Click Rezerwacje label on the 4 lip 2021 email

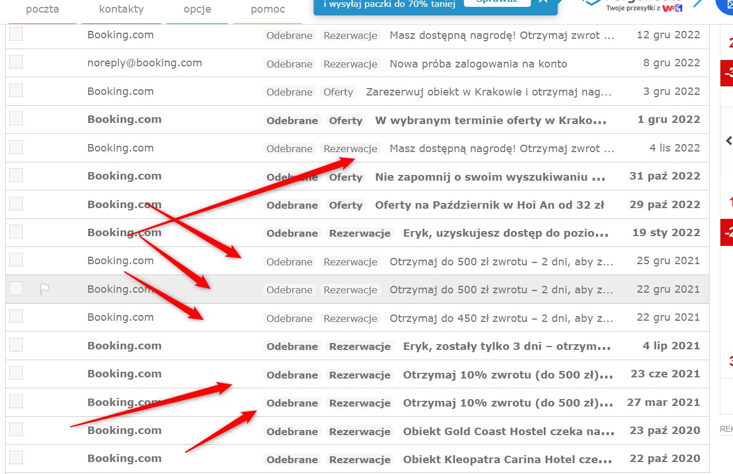359,346
